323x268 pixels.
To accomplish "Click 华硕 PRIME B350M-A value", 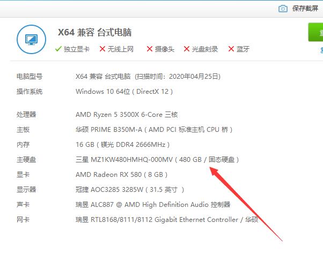I will pyautogui.click(x=154, y=130).
